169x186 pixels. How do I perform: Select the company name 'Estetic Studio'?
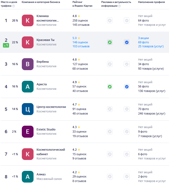point(46,129)
